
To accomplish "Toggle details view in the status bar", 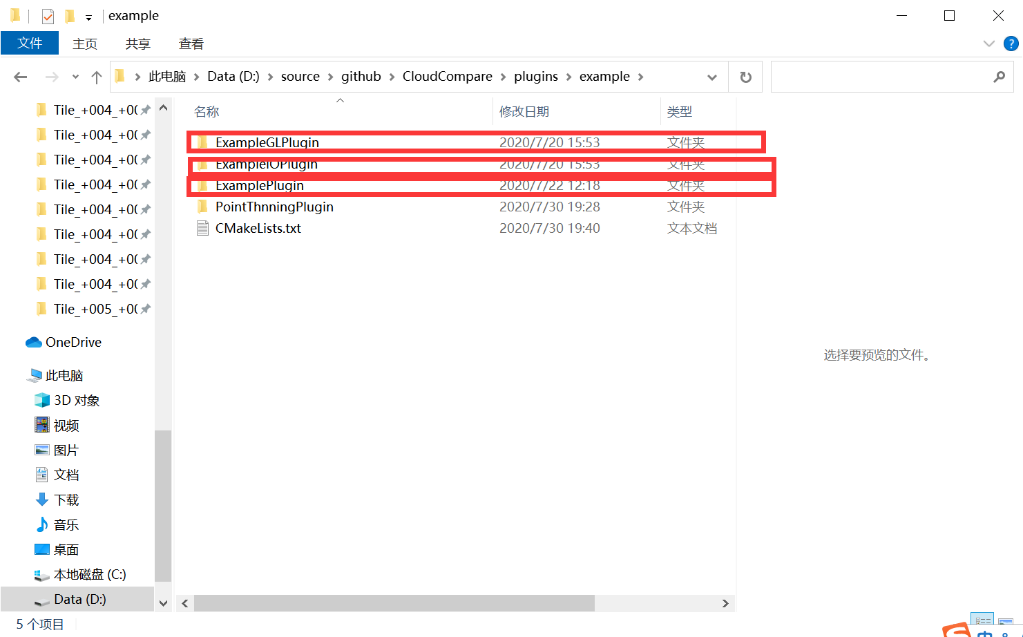I will [x=982, y=620].
